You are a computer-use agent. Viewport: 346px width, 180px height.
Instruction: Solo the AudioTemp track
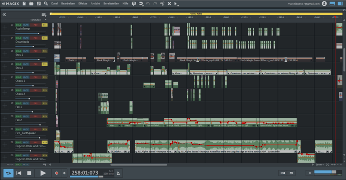tap(18, 25)
